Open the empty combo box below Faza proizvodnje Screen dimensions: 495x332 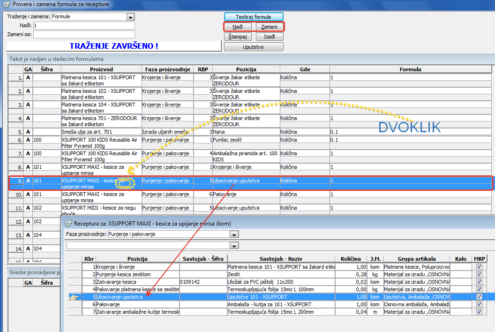pyautogui.click(x=234, y=245)
